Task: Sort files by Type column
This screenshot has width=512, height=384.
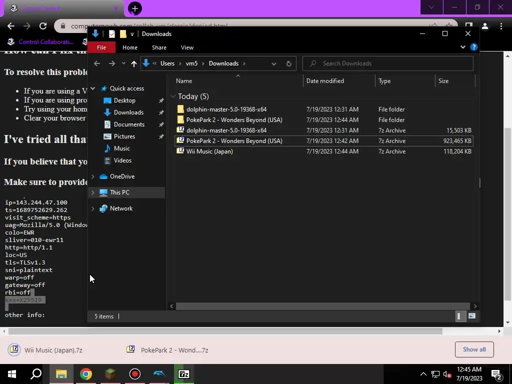Action: (384, 80)
